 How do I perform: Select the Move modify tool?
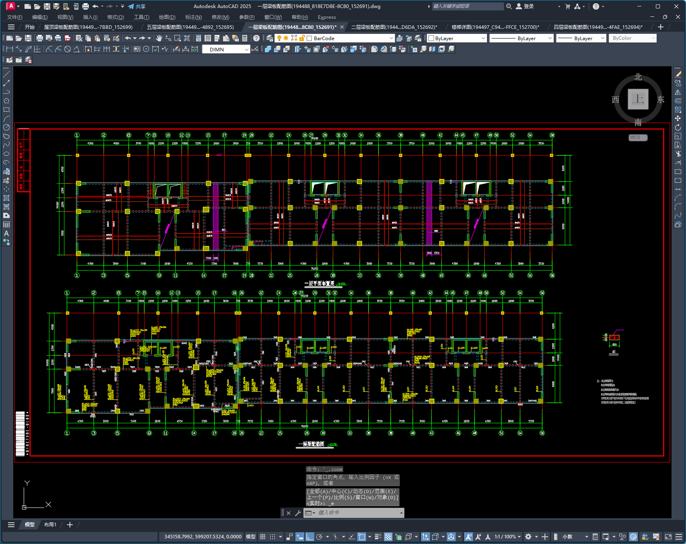678,118
